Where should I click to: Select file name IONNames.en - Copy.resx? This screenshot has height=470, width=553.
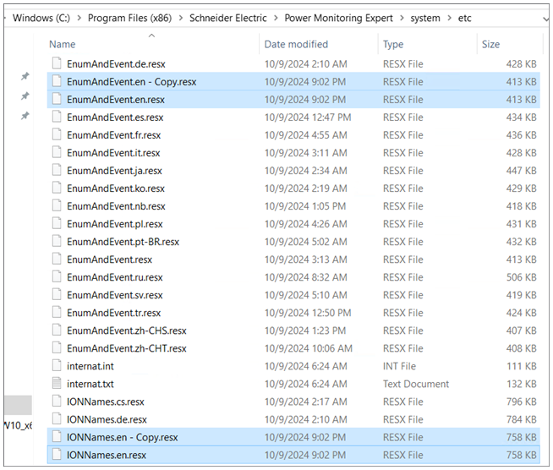click(123, 437)
